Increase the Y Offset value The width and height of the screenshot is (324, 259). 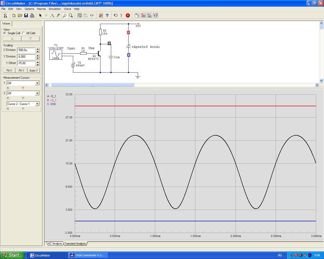[37, 62]
